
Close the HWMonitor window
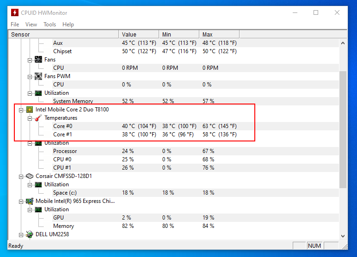[337, 13]
